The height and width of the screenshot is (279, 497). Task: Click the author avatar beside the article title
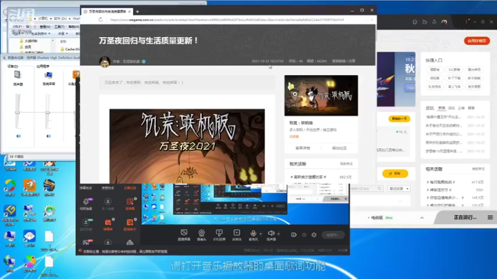point(104,61)
